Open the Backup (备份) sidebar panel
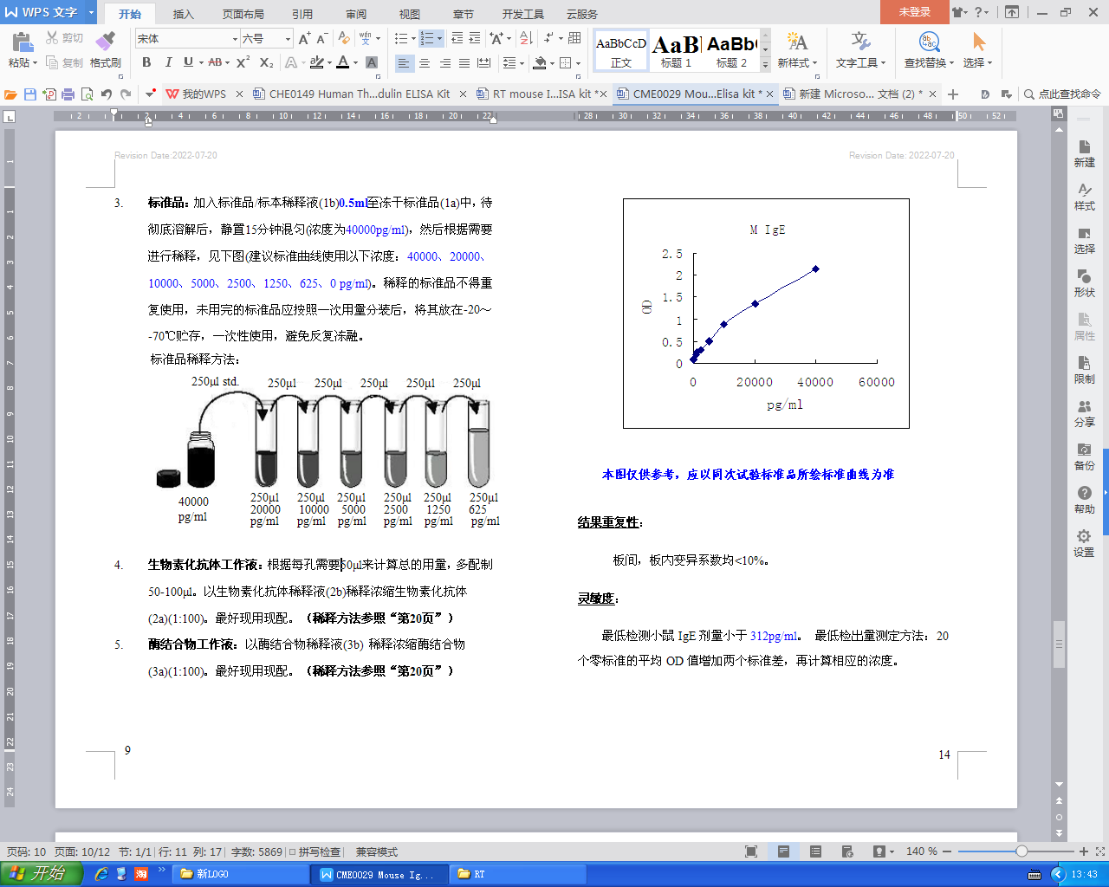Screen dimensions: 1109x887 1084,456
